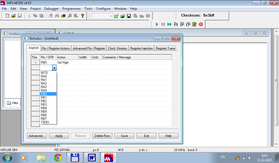Open the Programmer menu
The image size is (279, 163).
point(71,9)
